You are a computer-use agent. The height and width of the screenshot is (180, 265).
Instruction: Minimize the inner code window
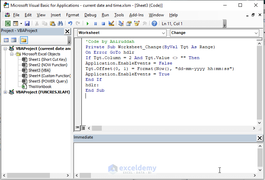(247, 15)
